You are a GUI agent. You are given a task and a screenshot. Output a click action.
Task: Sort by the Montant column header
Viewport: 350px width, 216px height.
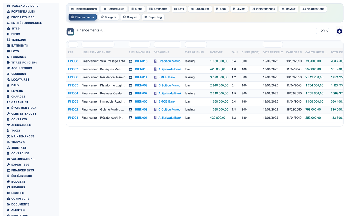pyautogui.click(x=216, y=53)
